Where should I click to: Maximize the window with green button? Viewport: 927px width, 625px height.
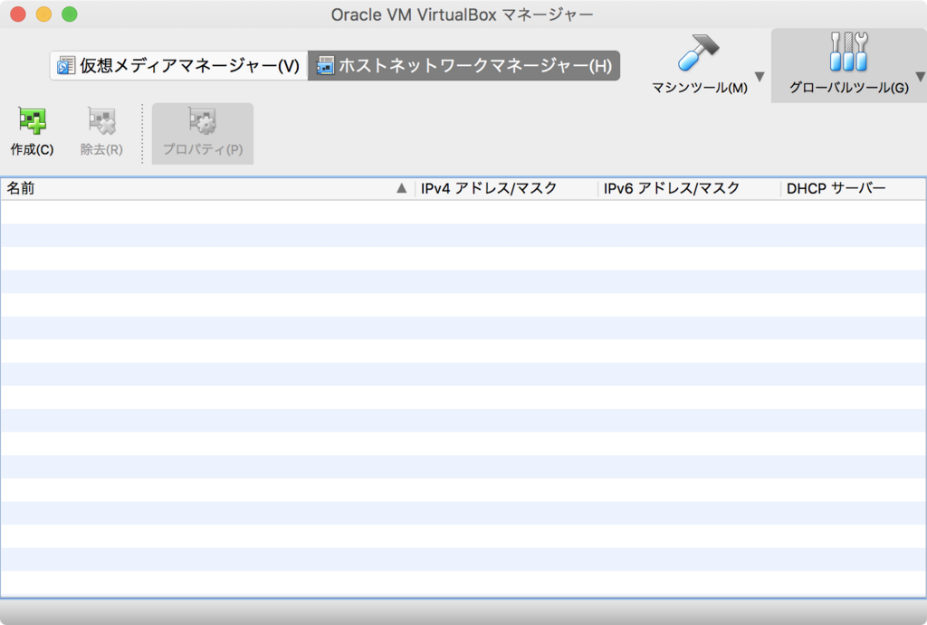tap(70, 14)
